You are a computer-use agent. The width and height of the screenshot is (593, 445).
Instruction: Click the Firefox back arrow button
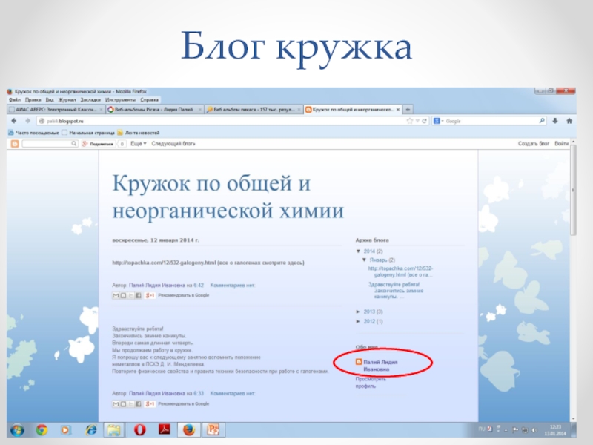[x=13, y=120]
